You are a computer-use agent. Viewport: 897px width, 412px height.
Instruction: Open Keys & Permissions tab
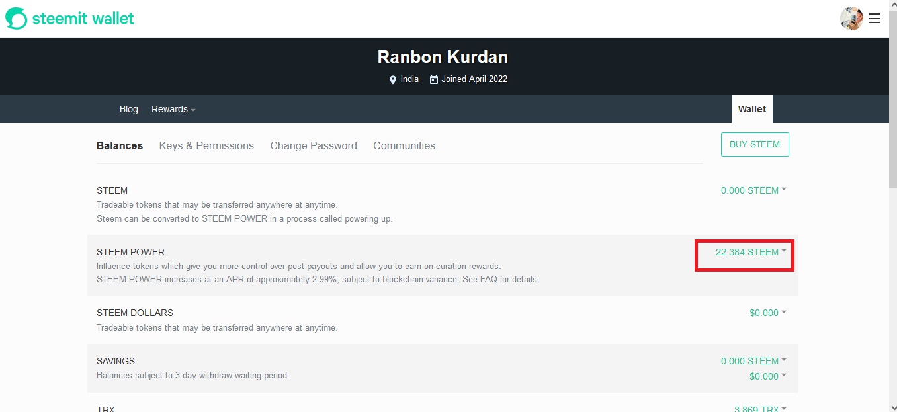point(206,145)
